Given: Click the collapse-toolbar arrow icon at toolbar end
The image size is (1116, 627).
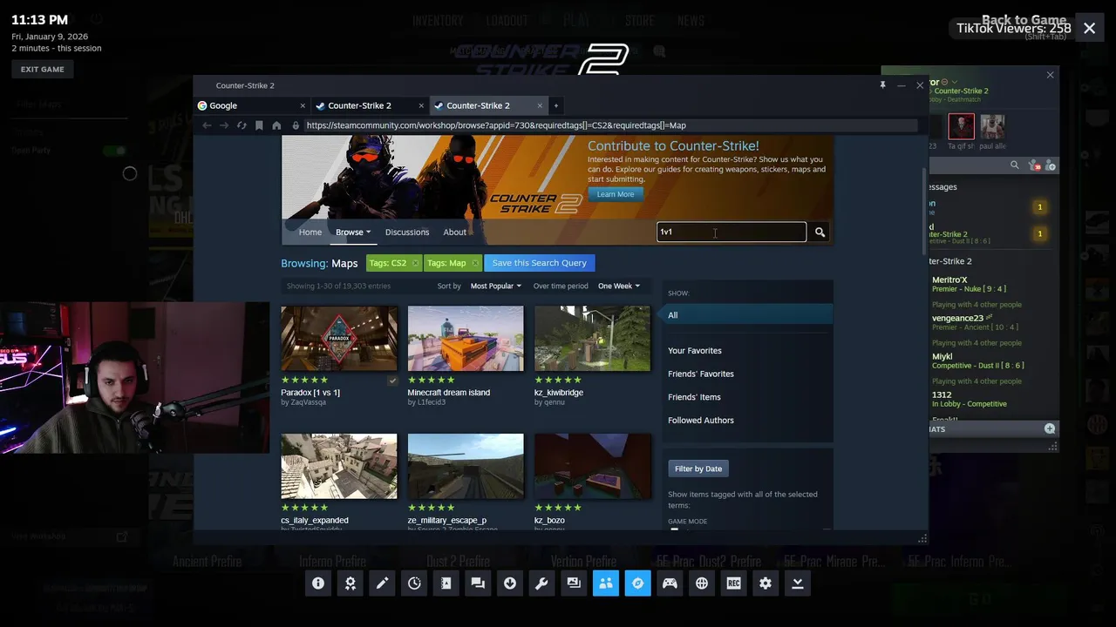Looking at the screenshot, I should 798,583.
